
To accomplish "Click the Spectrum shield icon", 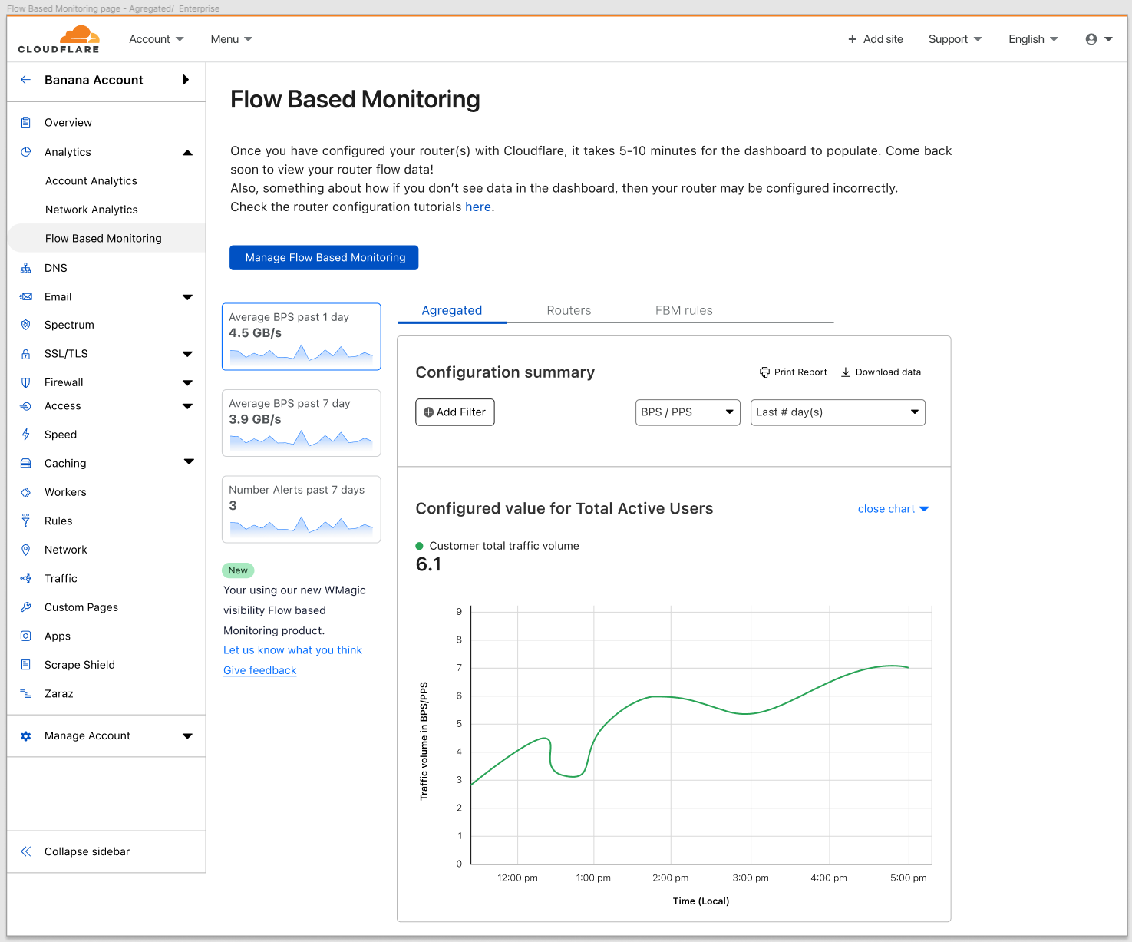I will [26, 325].
